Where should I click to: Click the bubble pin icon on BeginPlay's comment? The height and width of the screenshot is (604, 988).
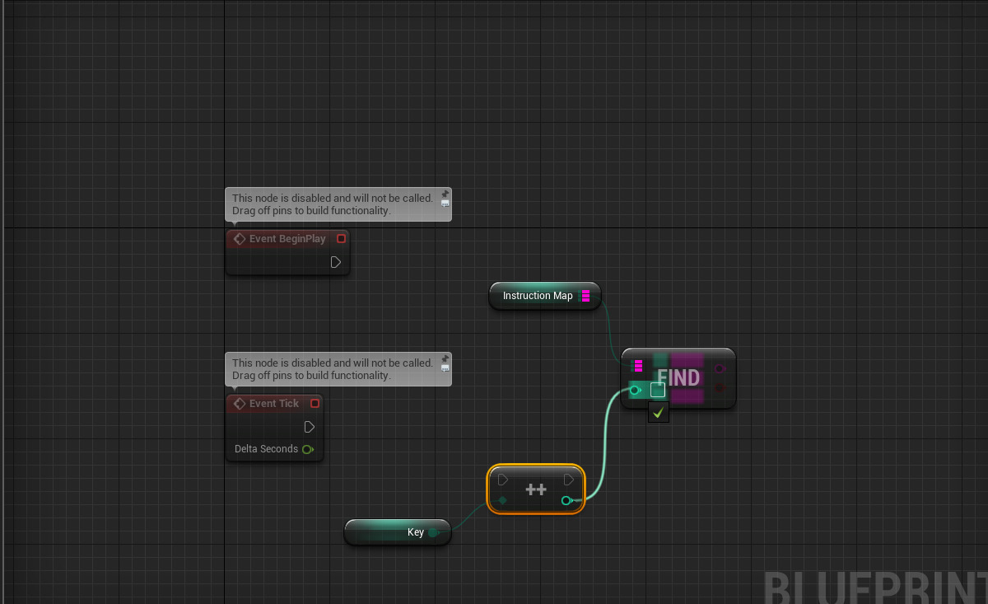pyautogui.click(x=445, y=192)
